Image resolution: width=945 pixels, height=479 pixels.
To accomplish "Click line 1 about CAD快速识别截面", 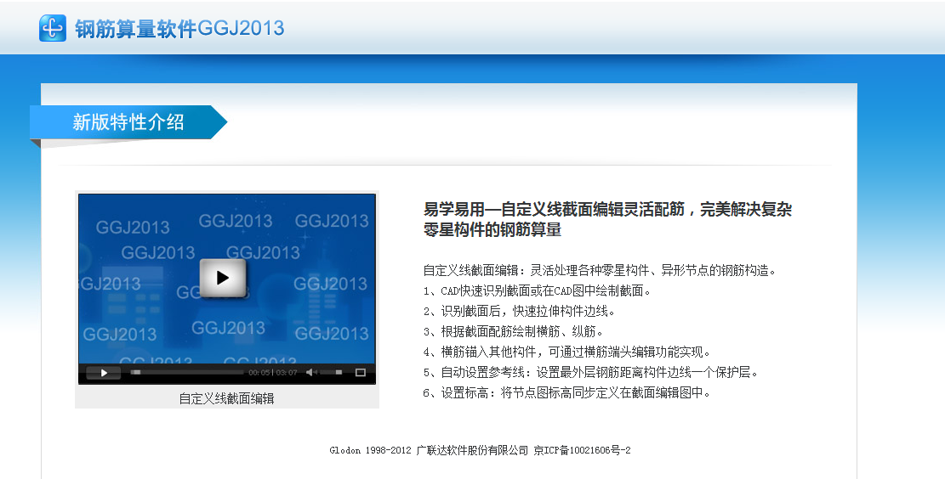I will pyautogui.click(x=537, y=291).
